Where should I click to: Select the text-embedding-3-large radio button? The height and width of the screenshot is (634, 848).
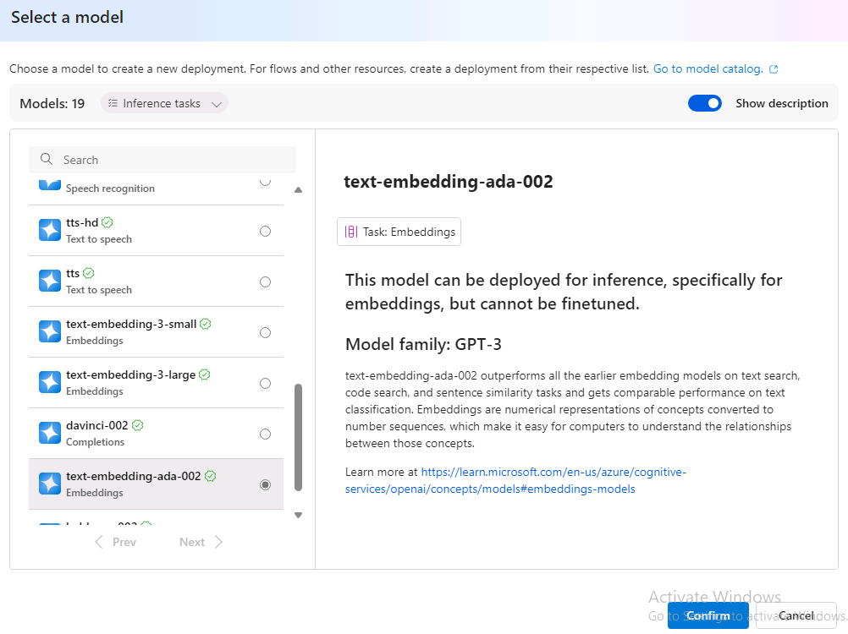tap(265, 383)
